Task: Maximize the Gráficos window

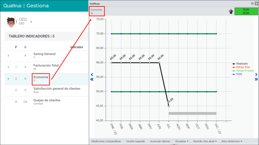Action: click(252, 4)
